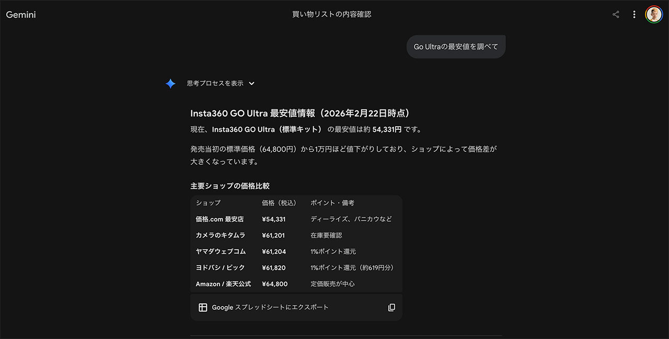Select the 価格.com 最安店 row label
669x339 pixels.
[220, 219]
